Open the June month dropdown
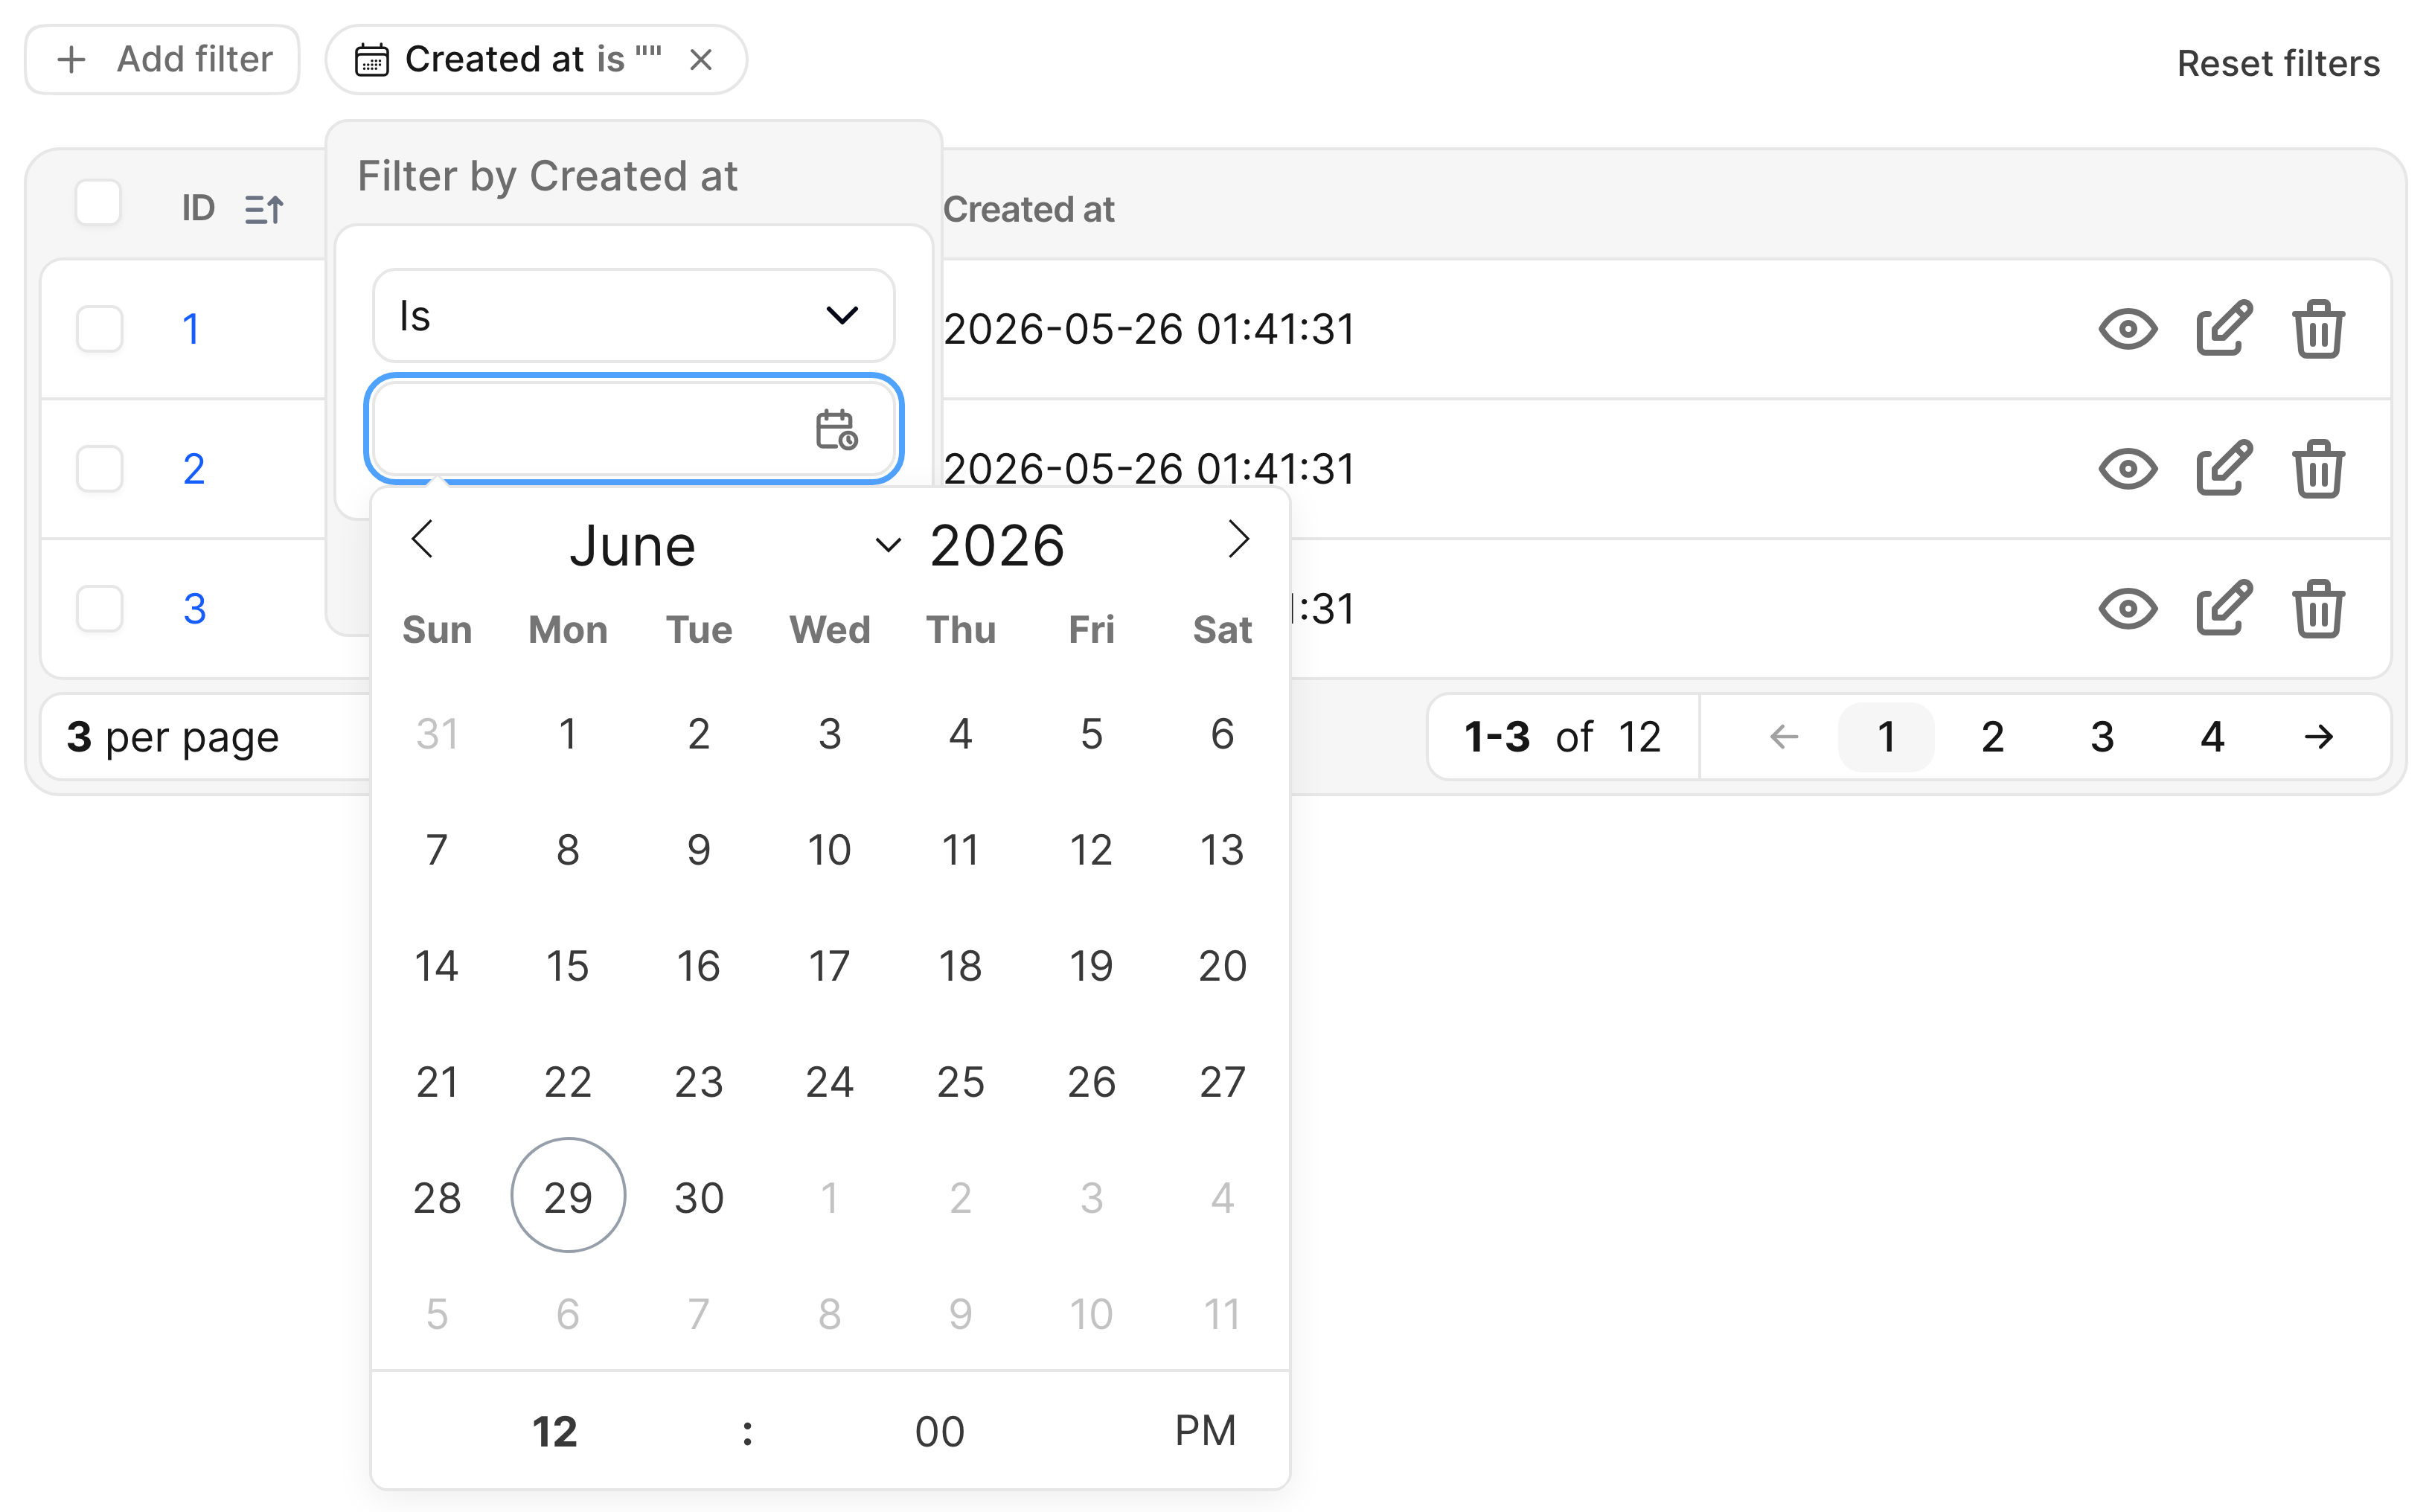Viewport: 2432px width, 1512px height. point(735,546)
